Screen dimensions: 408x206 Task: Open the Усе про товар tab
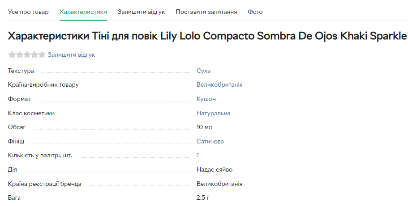[x=28, y=12]
